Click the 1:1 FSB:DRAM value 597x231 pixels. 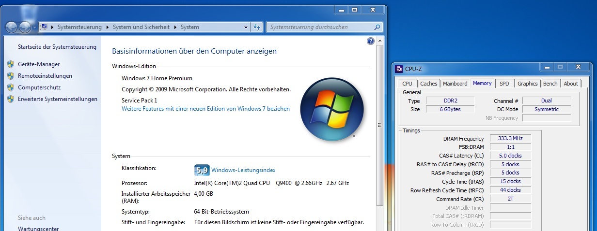[510, 147]
